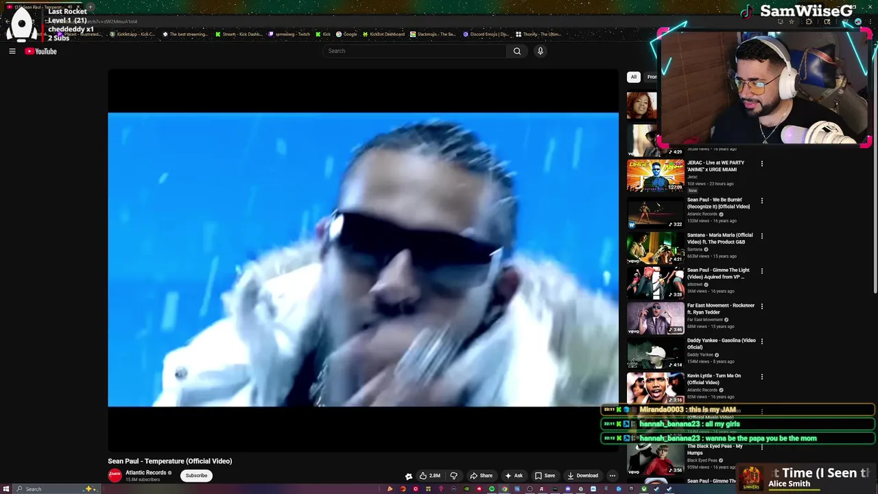The image size is (878, 494).
Task: Open Slackmojis bookmark
Action: (433, 34)
